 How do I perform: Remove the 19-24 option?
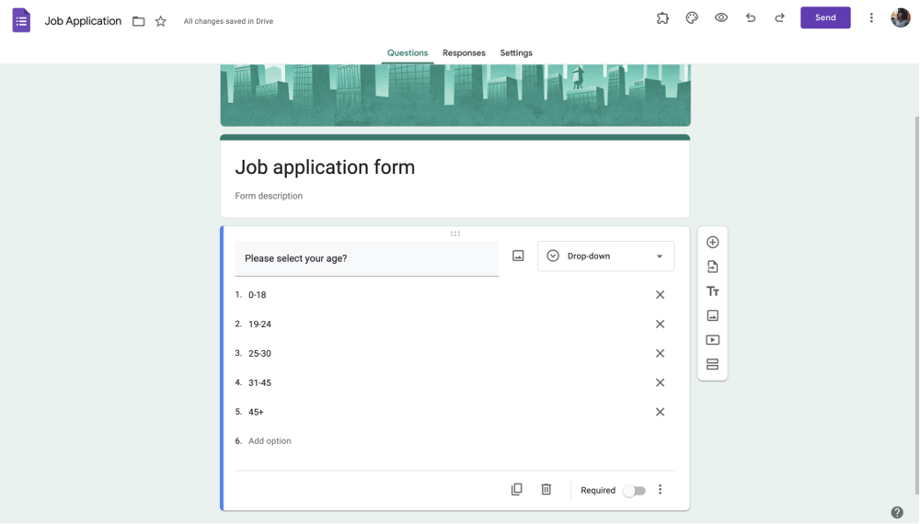coord(660,325)
